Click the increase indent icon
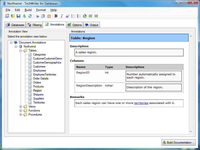This screenshot has height=150, width=200. coord(90,16)
